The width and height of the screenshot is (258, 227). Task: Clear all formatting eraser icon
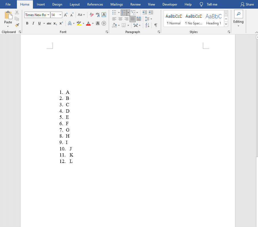(x=92, y=15)
